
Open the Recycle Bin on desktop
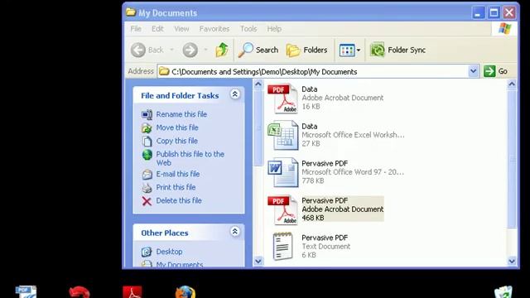(503, 292)
